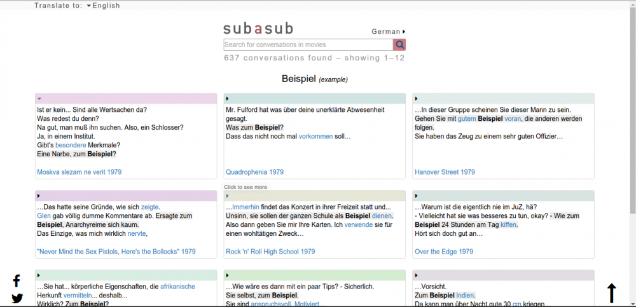Click the pink header bar of Sex Pistols card

click(127, 196)
